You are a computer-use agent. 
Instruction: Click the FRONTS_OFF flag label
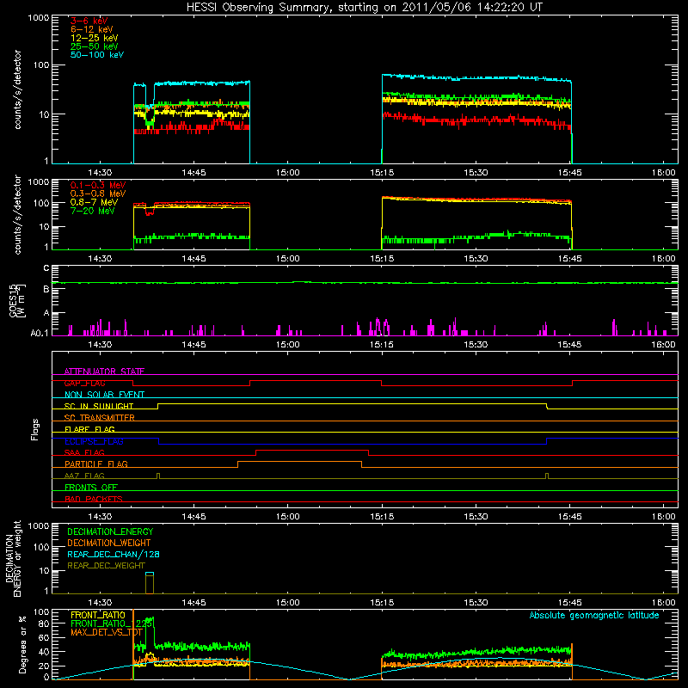(91, 488)
